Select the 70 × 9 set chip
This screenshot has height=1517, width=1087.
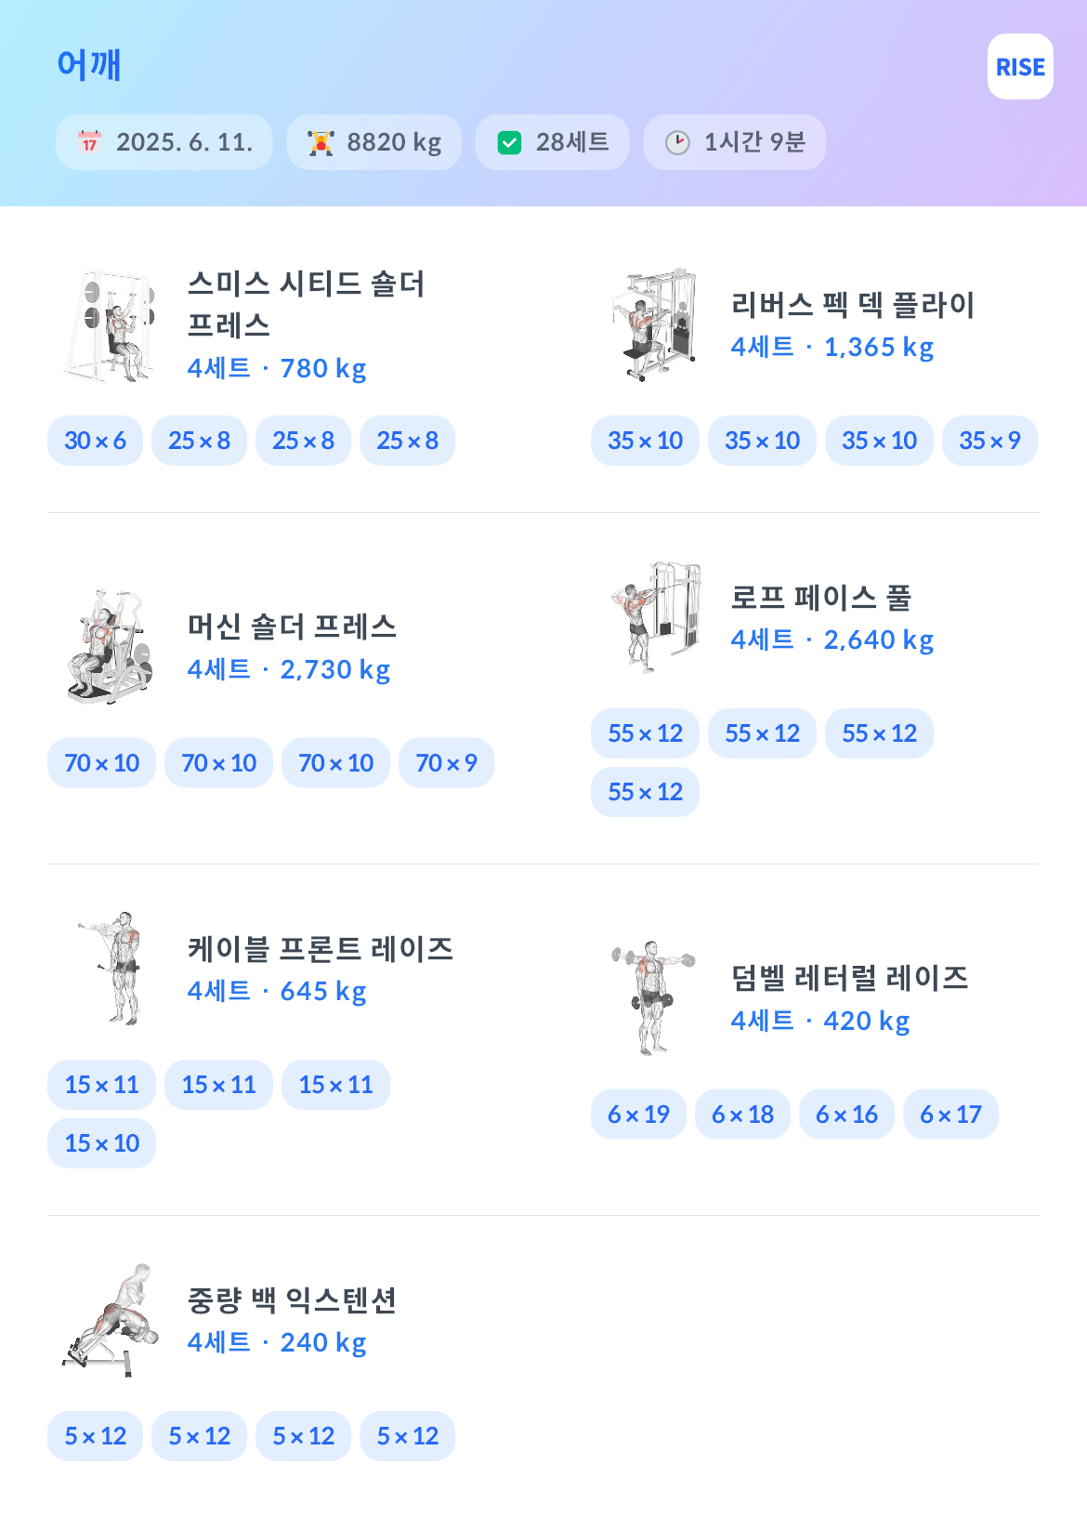(x=446, y=763)
